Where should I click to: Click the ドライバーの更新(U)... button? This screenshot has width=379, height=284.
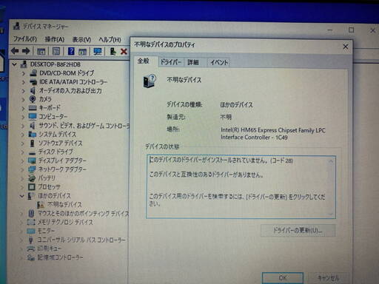click(298, 231)
